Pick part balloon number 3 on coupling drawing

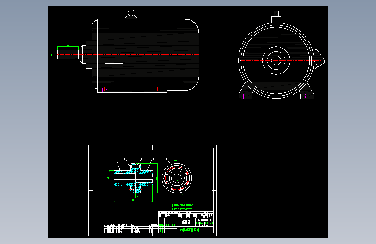coord(142,159)
